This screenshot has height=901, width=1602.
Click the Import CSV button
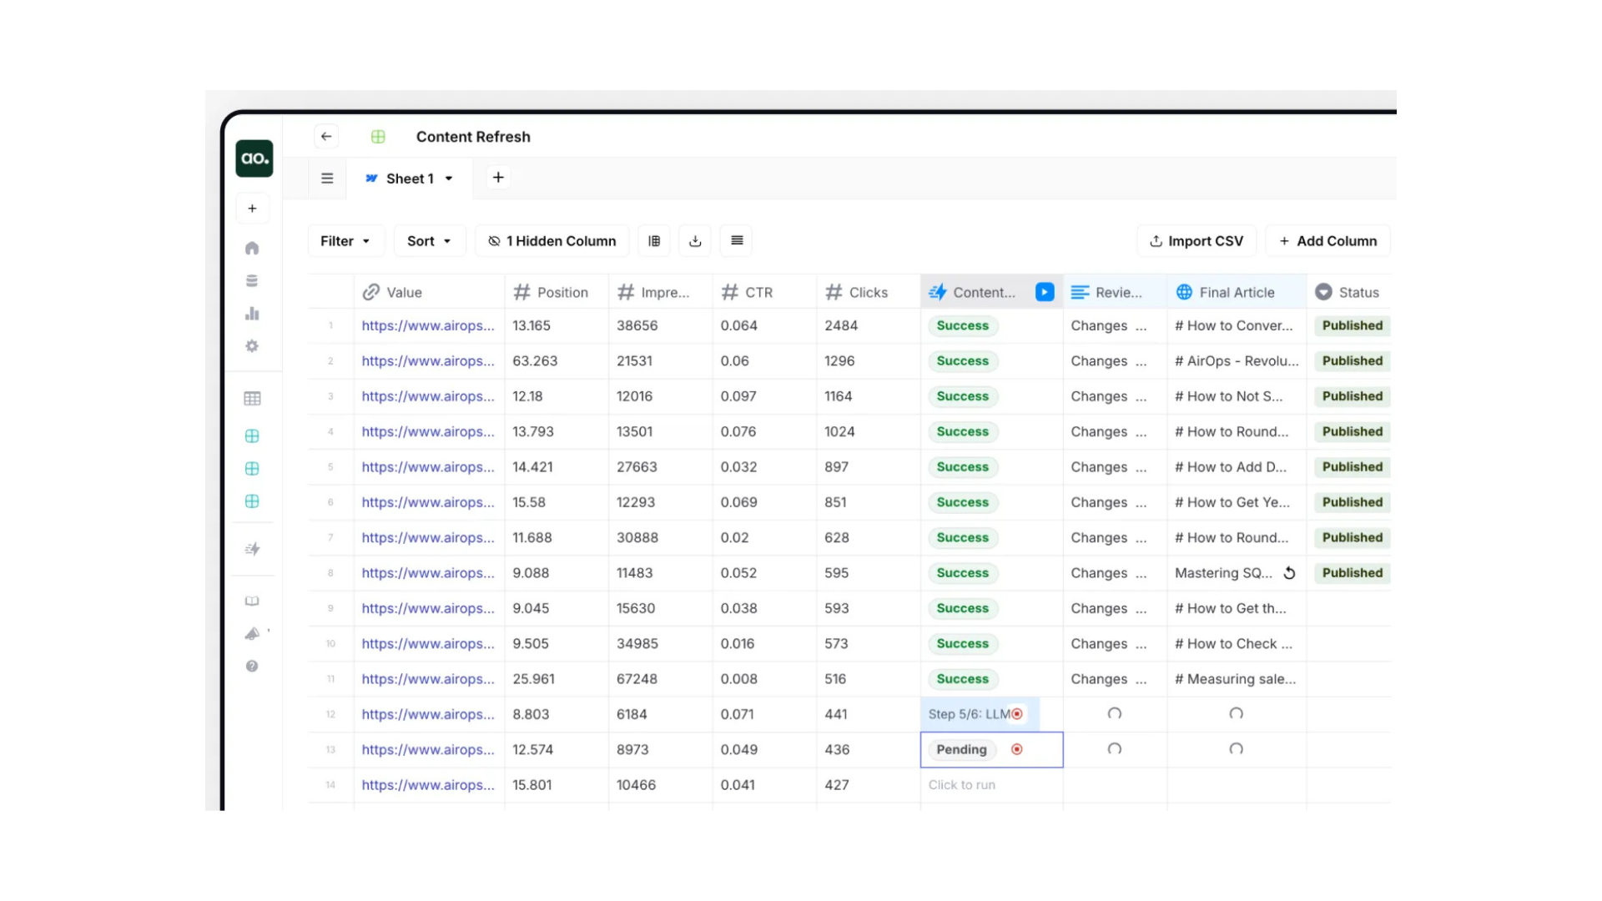click(x=1196, y=241)
